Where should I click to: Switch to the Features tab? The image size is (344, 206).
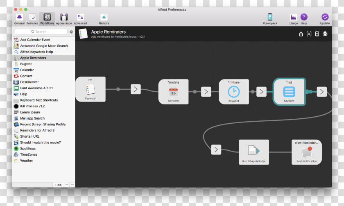(32, 19)
